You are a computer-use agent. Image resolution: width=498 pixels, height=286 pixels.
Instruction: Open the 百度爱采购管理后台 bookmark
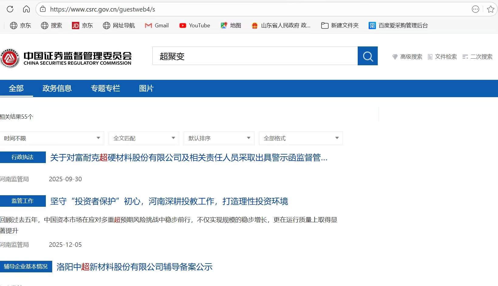pyautogui.click(x=398, y=26)
